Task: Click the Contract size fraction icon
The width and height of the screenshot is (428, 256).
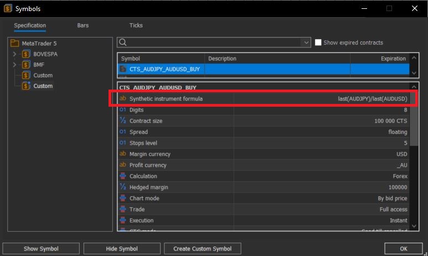Action: pyautogui.click(x=123, y=120)
